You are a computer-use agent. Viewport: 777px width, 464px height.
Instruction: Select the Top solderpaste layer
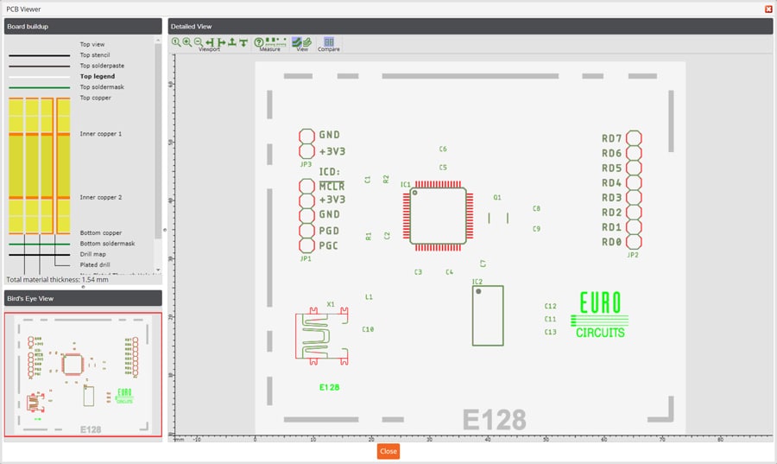pos(102,66)
